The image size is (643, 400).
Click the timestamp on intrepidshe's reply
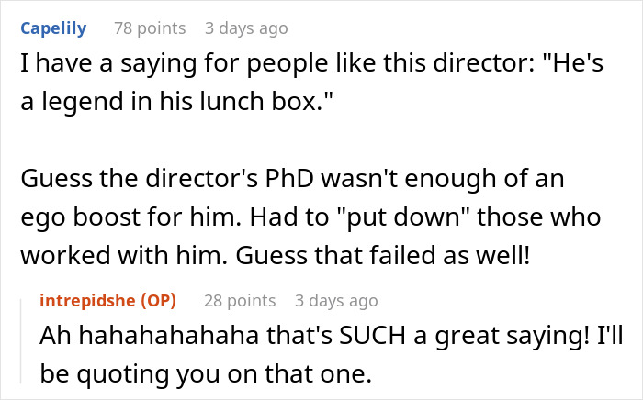coord(335,300)
